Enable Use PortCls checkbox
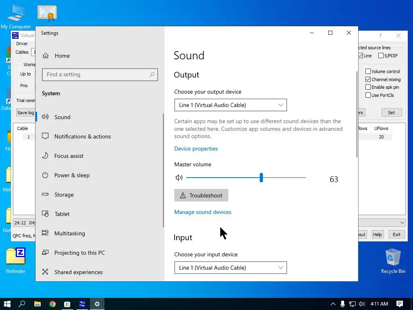Viewport: 413px width, 310px height. [368, 95]
